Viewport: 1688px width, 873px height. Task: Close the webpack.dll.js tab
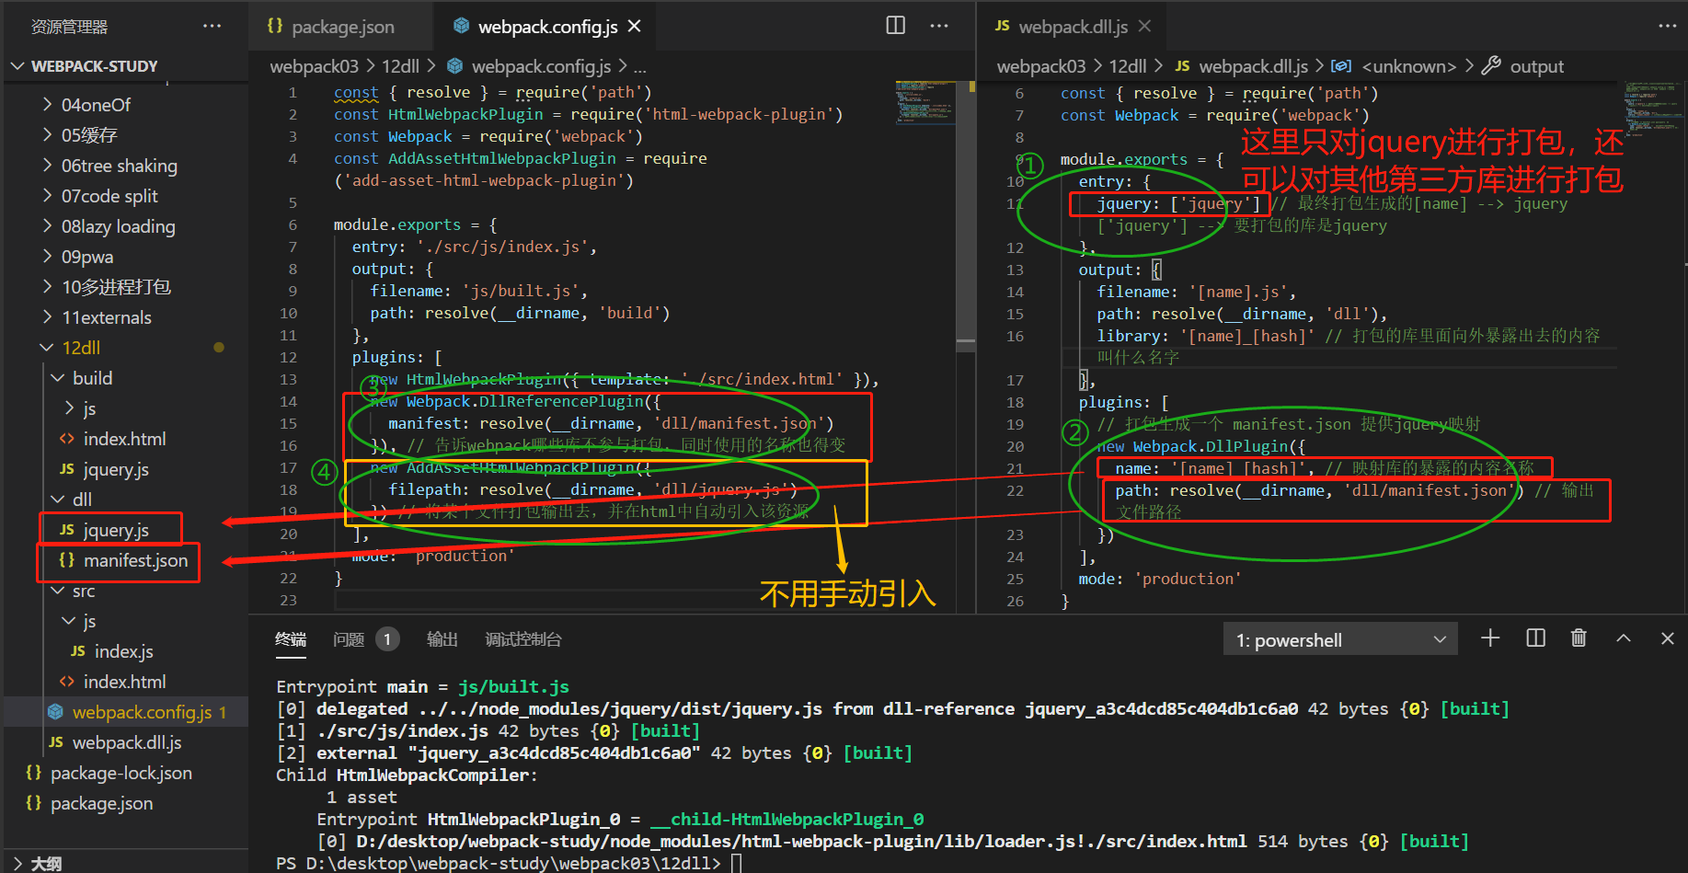pos(1144,27)
